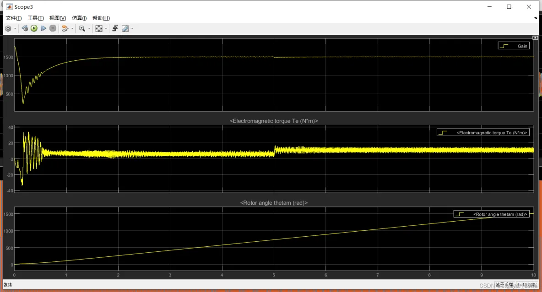Minimize the Scope3 window
Image resolution: width=542 pixels, height=292 pixels.
(489, 7)
